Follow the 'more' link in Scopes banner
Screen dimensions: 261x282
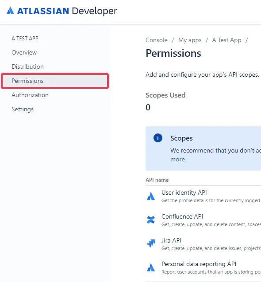pos(177,159)
